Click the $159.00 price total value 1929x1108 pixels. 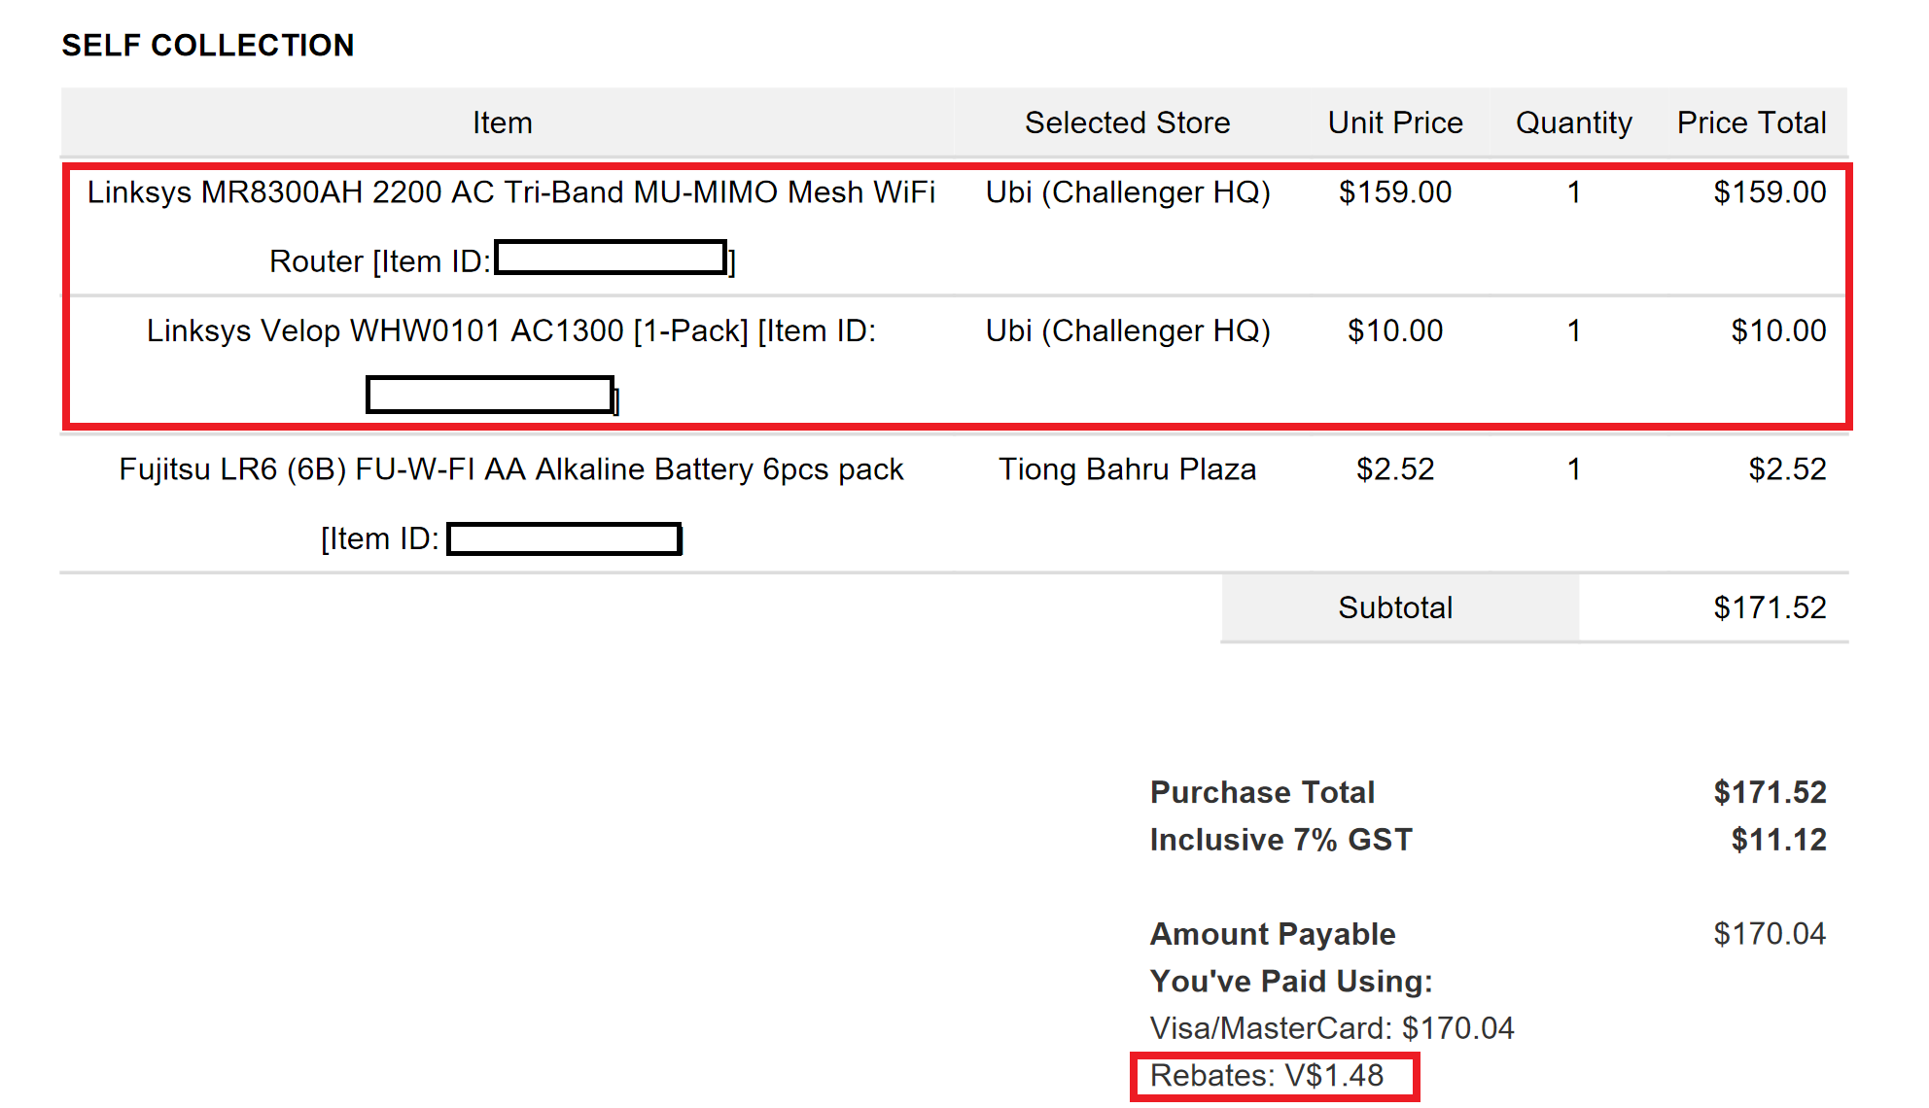(1770, 192)
